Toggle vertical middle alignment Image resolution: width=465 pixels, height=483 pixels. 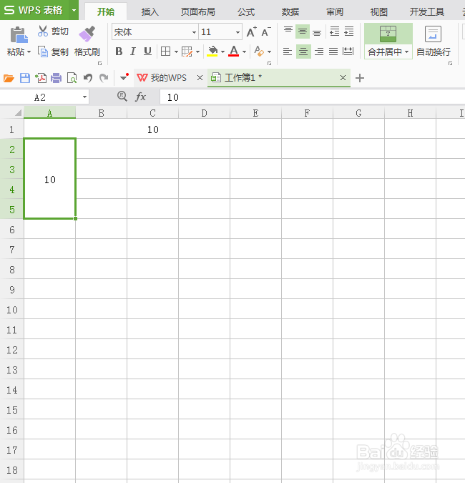[x=303, y=31]
